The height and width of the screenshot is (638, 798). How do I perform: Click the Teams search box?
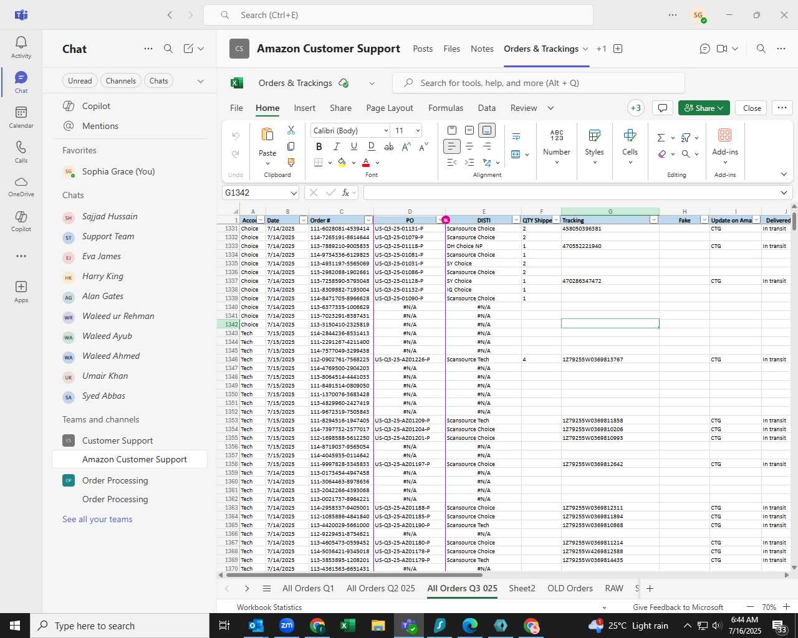pos(398,15)
